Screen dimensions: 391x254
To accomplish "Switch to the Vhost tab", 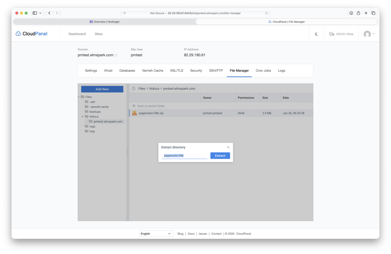I will pyautogui.click(x=108, y=70).
